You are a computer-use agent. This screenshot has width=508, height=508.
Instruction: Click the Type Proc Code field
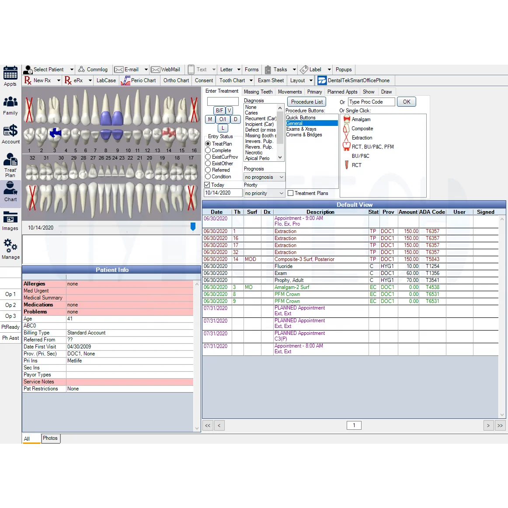pos(371,102)
